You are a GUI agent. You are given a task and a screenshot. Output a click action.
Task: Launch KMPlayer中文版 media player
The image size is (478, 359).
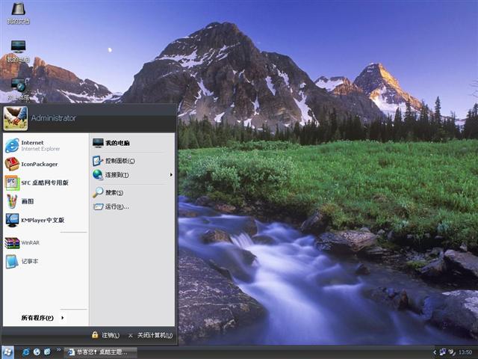(x=42, y=220)
